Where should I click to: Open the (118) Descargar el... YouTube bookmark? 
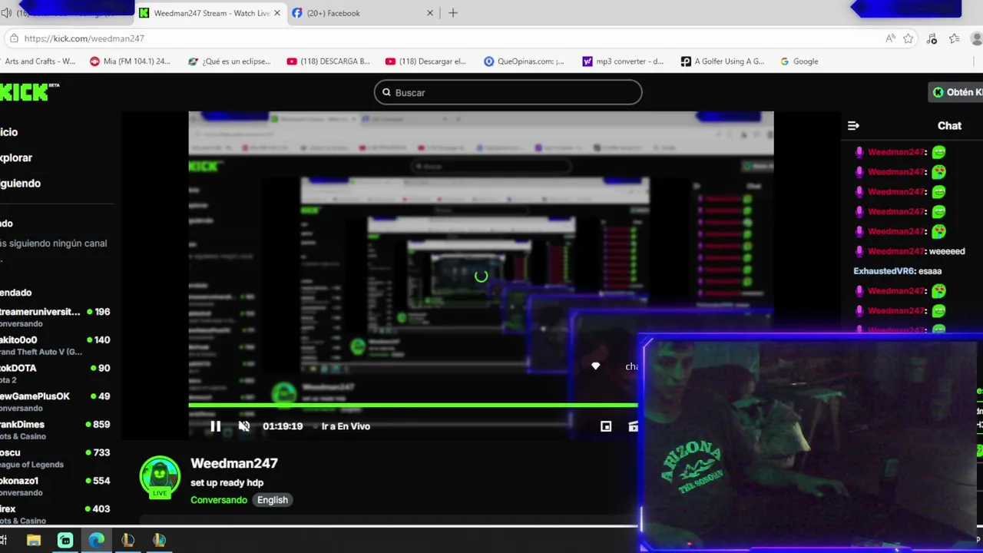pos(425,61)
